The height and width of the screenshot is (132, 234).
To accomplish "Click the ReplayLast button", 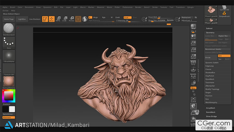I will (187, 18).
